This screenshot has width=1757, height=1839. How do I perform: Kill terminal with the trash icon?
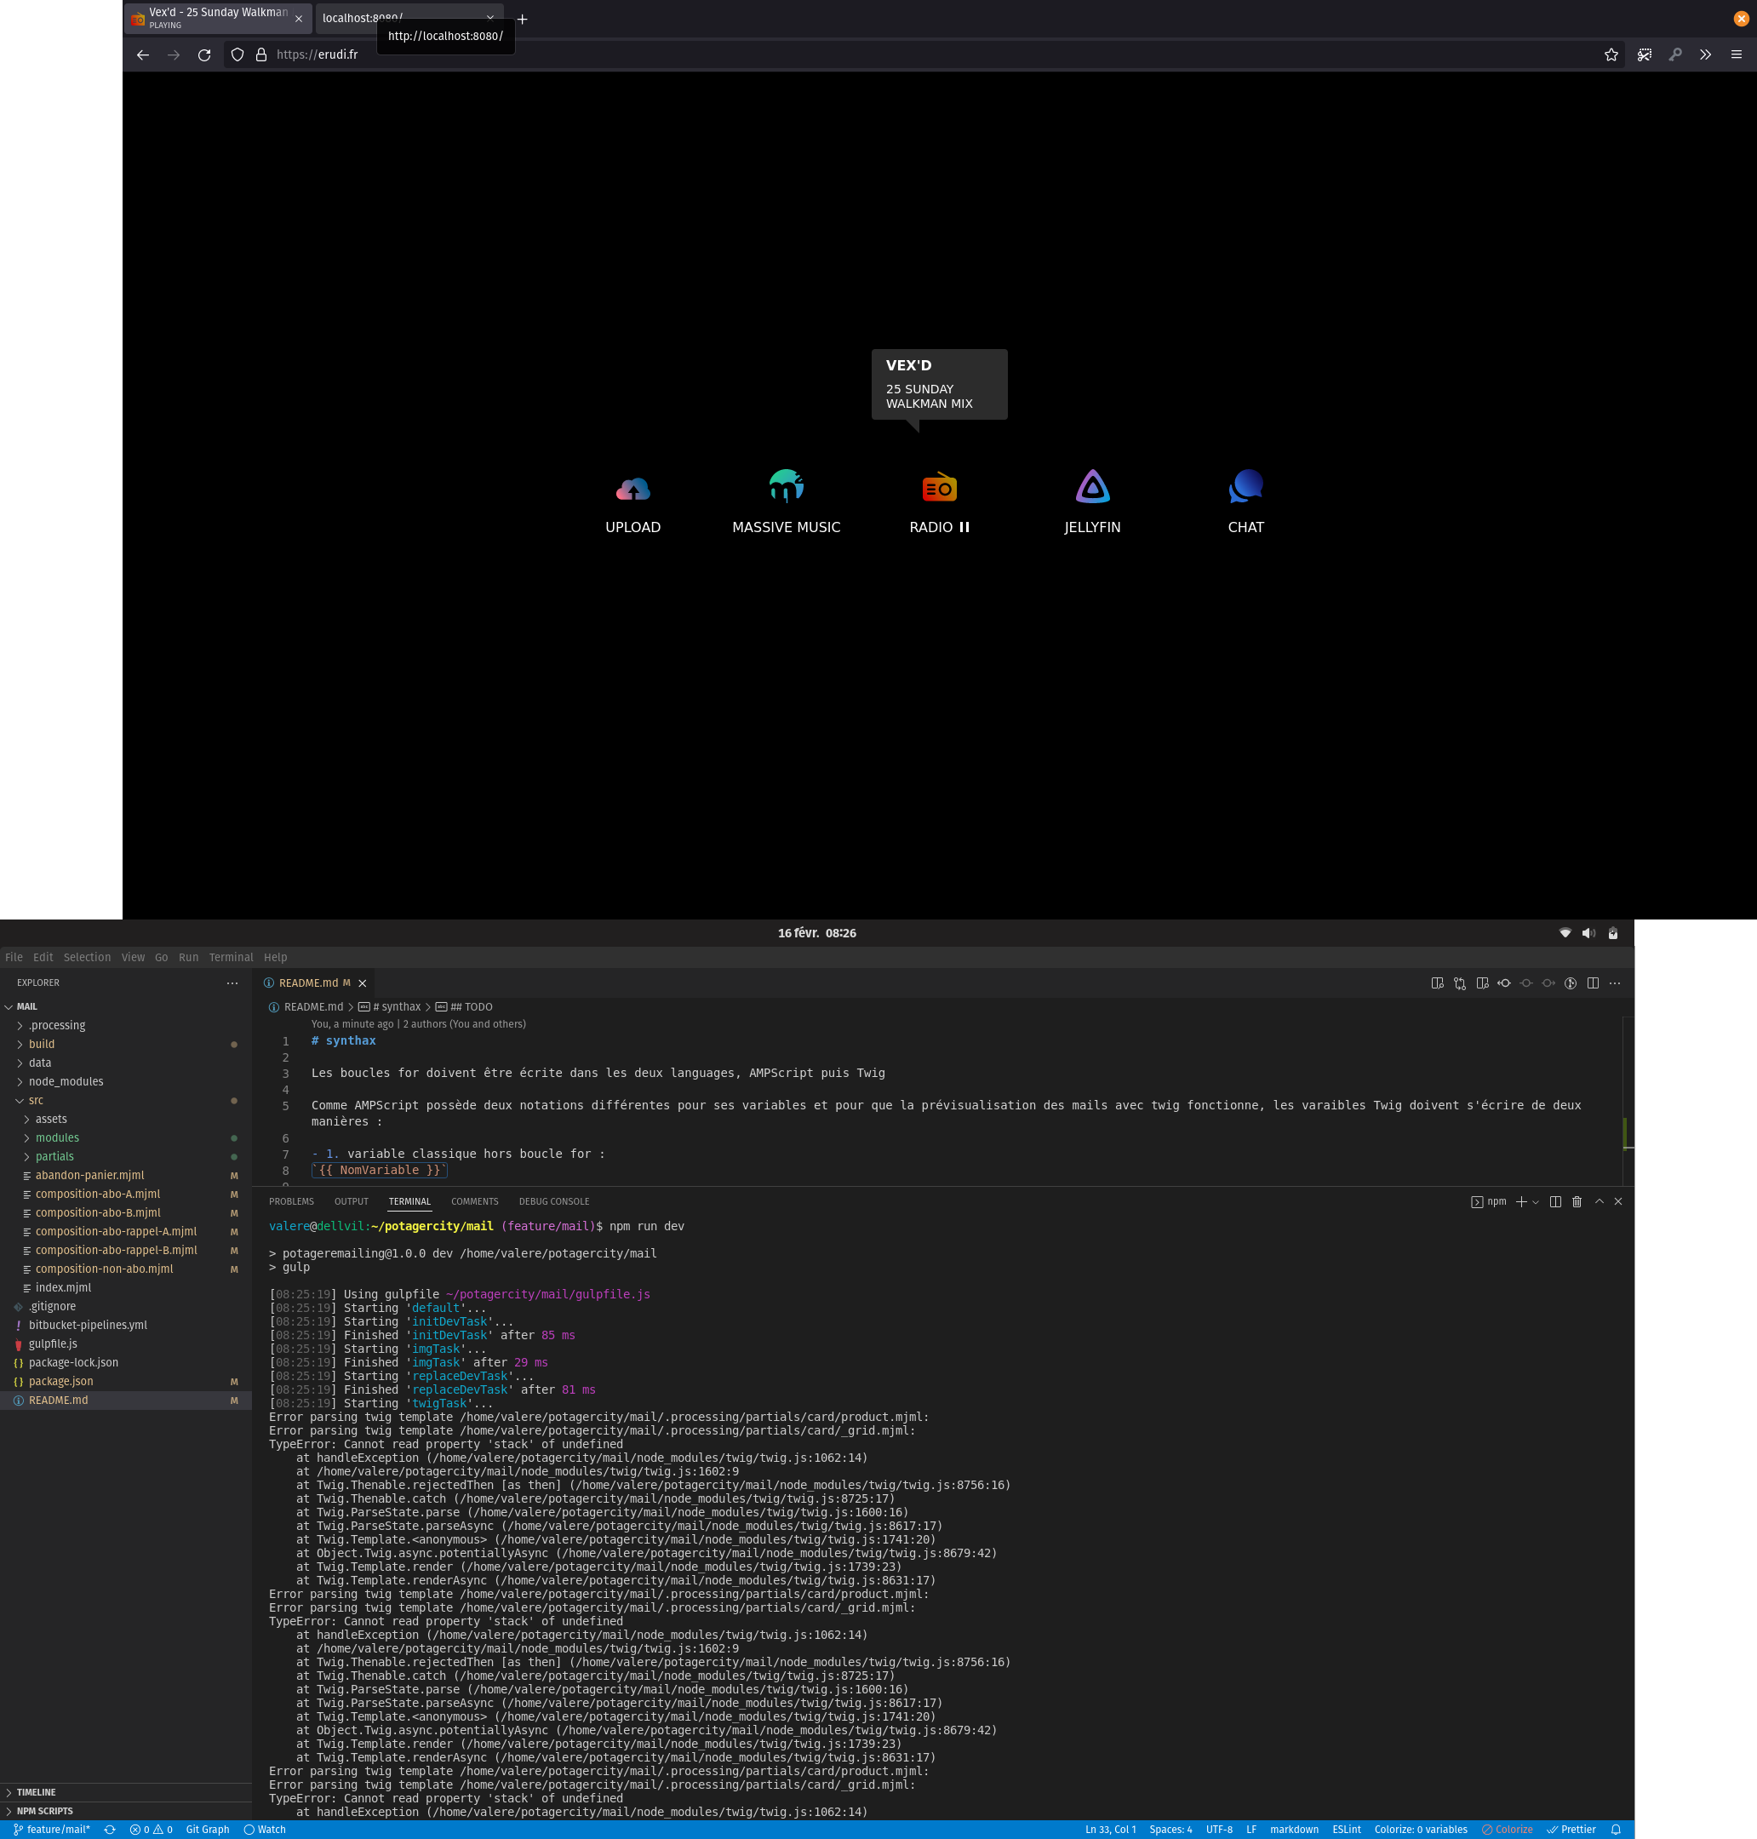tap(1577, 1202)
